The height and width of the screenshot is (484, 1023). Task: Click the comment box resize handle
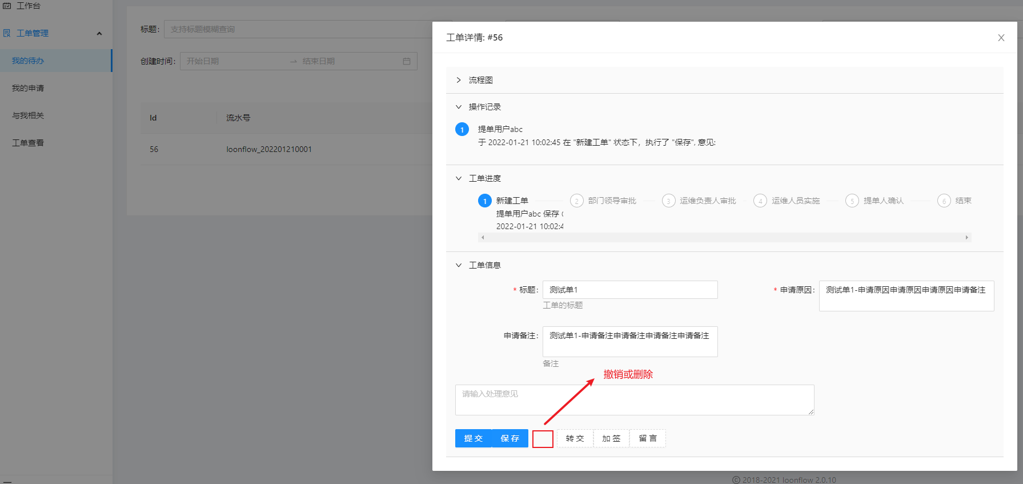click(811, 411)
